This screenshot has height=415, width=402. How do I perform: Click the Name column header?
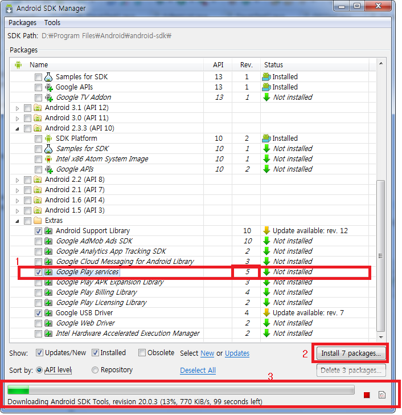pos(107,64)
